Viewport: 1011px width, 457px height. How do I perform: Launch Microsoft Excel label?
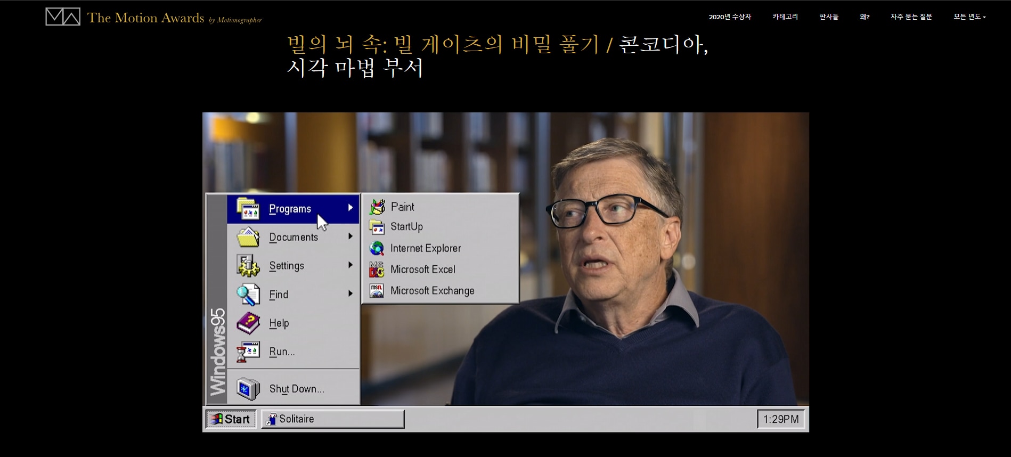point(423,270)
